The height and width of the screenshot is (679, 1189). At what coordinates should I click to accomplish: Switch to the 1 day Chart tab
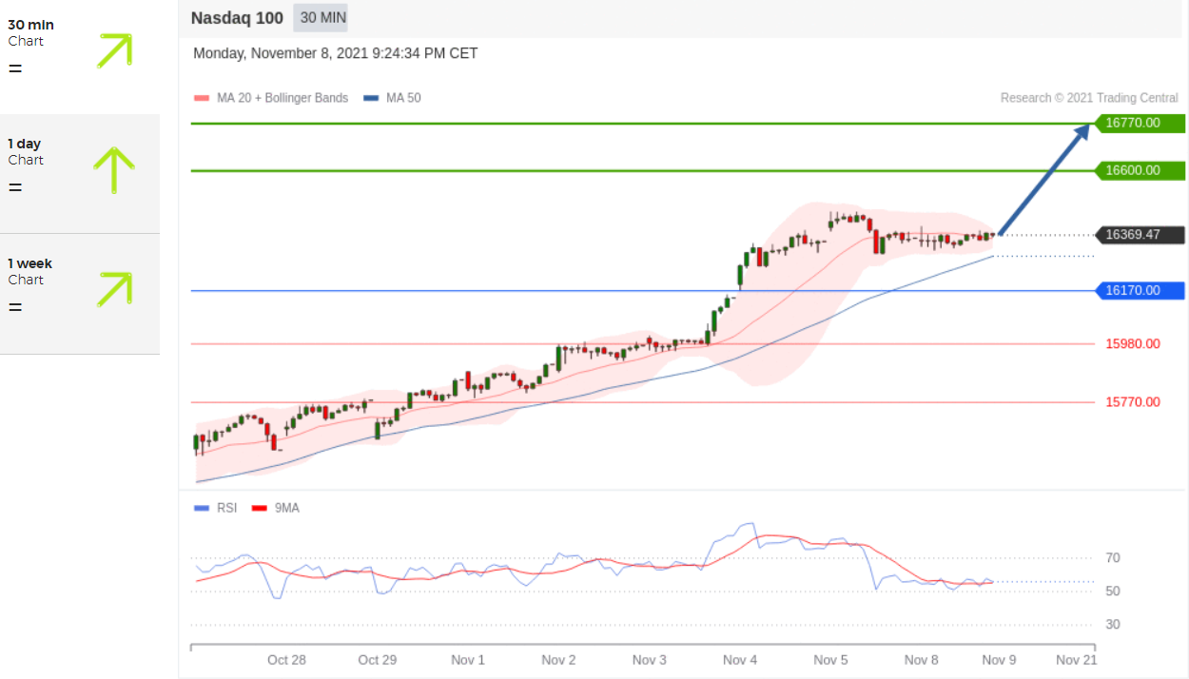80,174
